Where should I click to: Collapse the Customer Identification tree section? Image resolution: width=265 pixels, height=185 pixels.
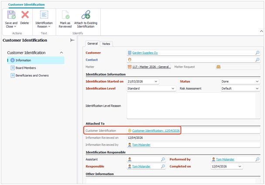pyautogui.click(x=61, y=53)
